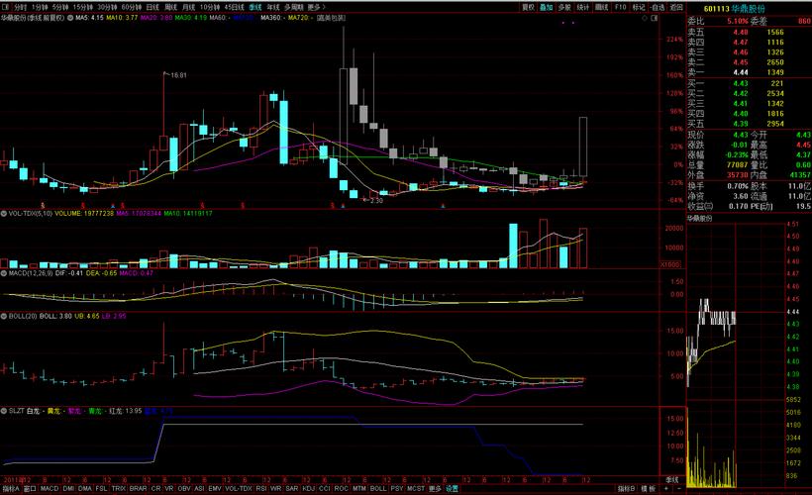The image size is (812, 495).
Task: Click the 统计 statistics tool
Action: (583, 6)
